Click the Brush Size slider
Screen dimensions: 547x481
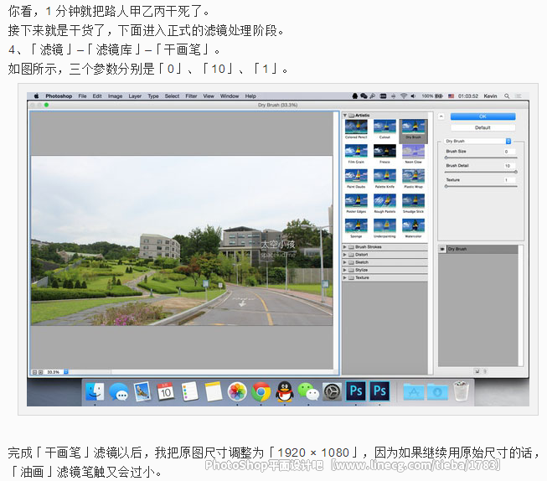(481, 158)
